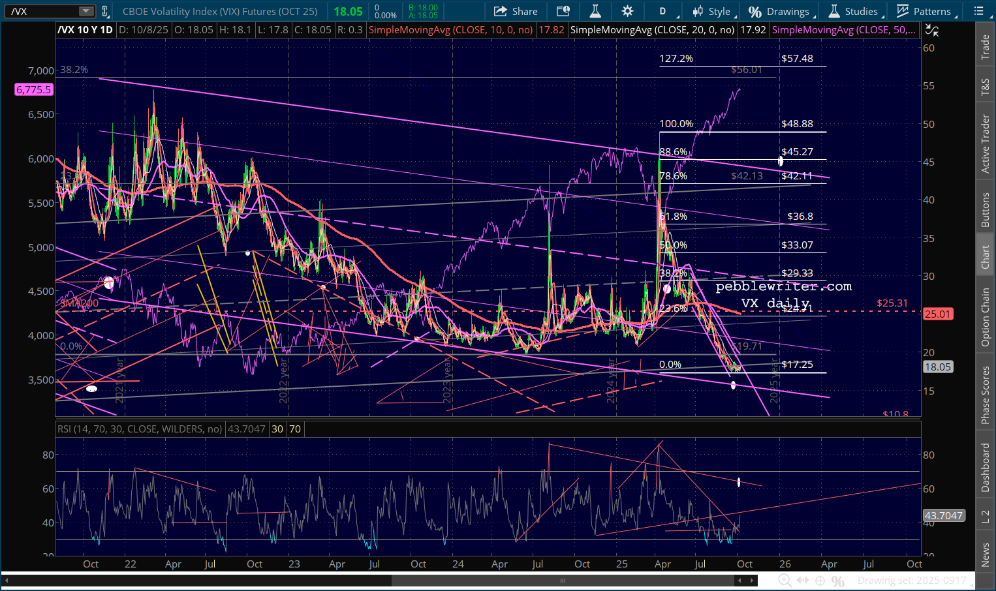
Task: Open the D timeframe dropdown
Action: click(666, 11)
